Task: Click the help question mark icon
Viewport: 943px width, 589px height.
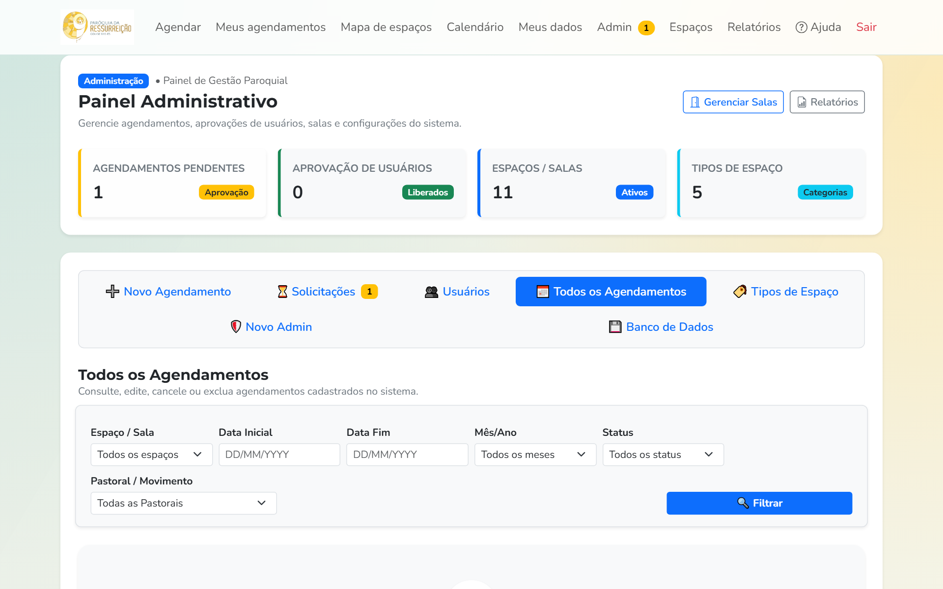Action: click(801, 27)
